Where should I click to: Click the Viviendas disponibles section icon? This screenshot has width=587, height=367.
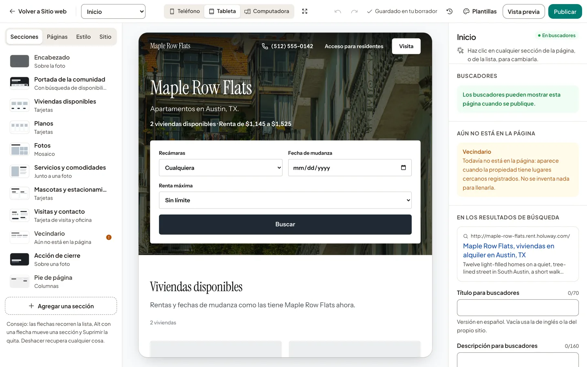coord(20,105)
